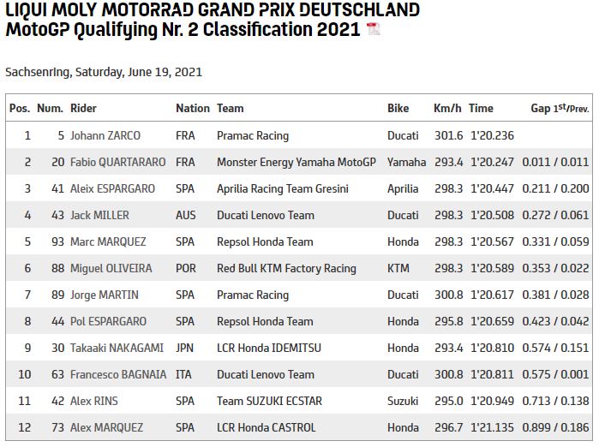599x447 pixels.
Task: Click the Alex RINS entry
Action: point(93,401)
